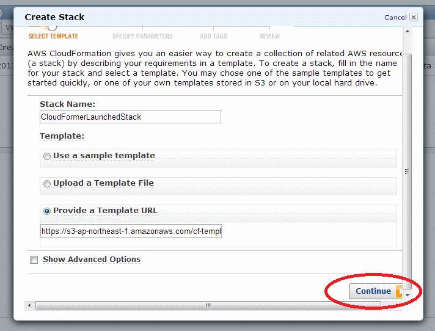Viewport: 435px width, 331px height.
Task: Select the Provide a Template URL radio
Action: 47,211
